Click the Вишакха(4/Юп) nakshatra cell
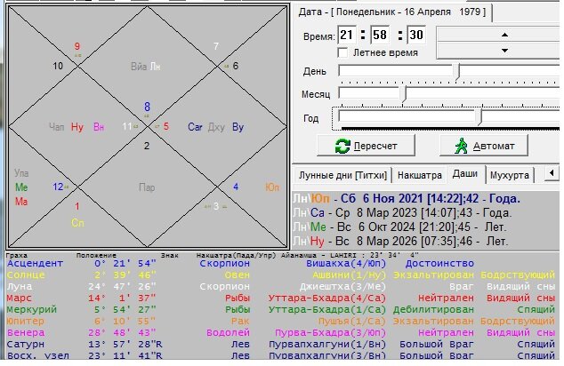This screenshot has height=366, width=564. click(346, 263)
